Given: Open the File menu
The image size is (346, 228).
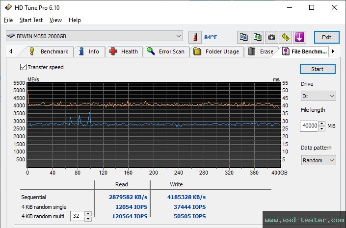Looking at the screenshot, I should click(8, 20).
